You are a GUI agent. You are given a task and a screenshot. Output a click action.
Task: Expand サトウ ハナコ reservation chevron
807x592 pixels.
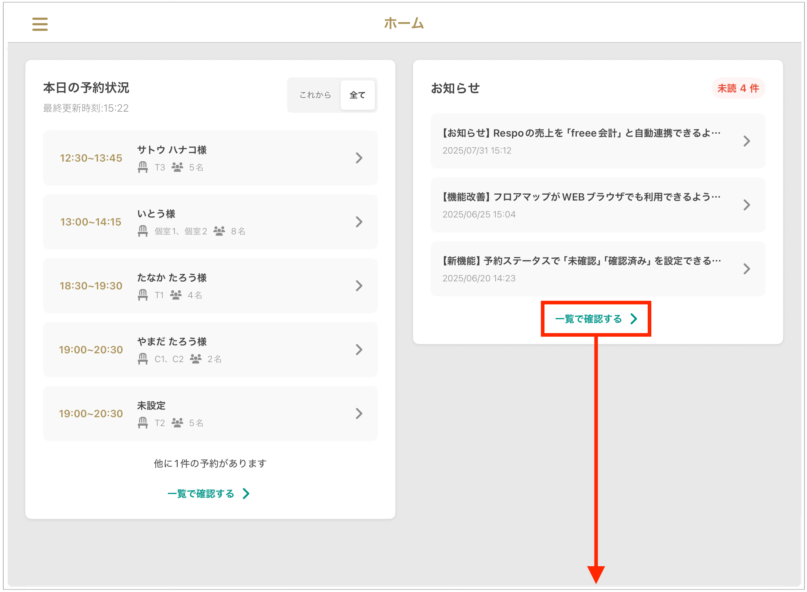point(359,158)
